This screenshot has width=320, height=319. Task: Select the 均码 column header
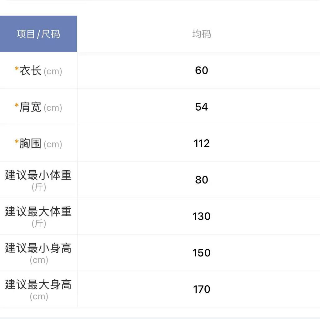pyautogui.click(x=202, y=34)
